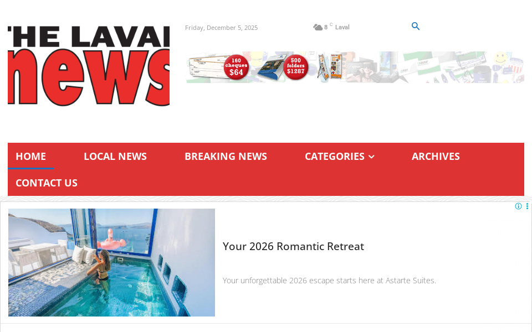Image resolution: width=532 pixels, height=332 pixels.
Task: Open the Contact Us page
Action: click(x=47, y=183)
